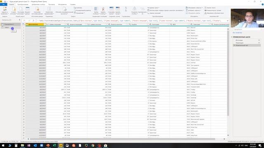The image size is (264, 148).
Task: Open settings gear of Источник step
Action: tap(259, 40)
